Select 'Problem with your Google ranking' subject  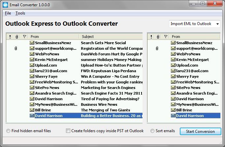point(112,82)
